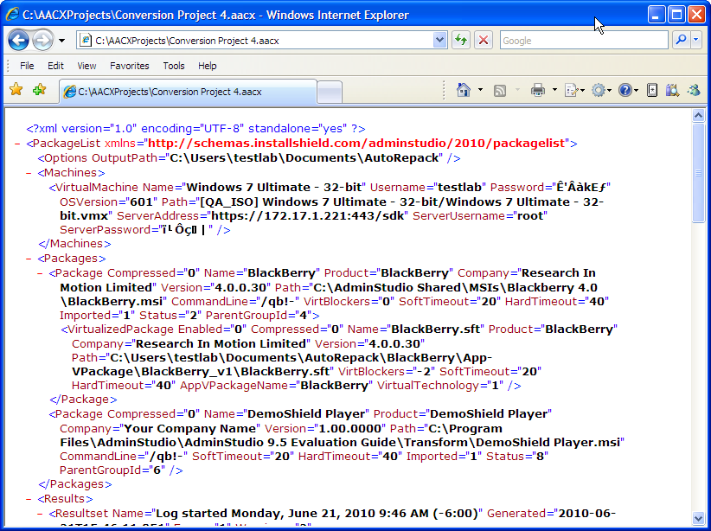Screen dimensions: 711x531
Task: Open the Tools menu
Action: point(174,66)
